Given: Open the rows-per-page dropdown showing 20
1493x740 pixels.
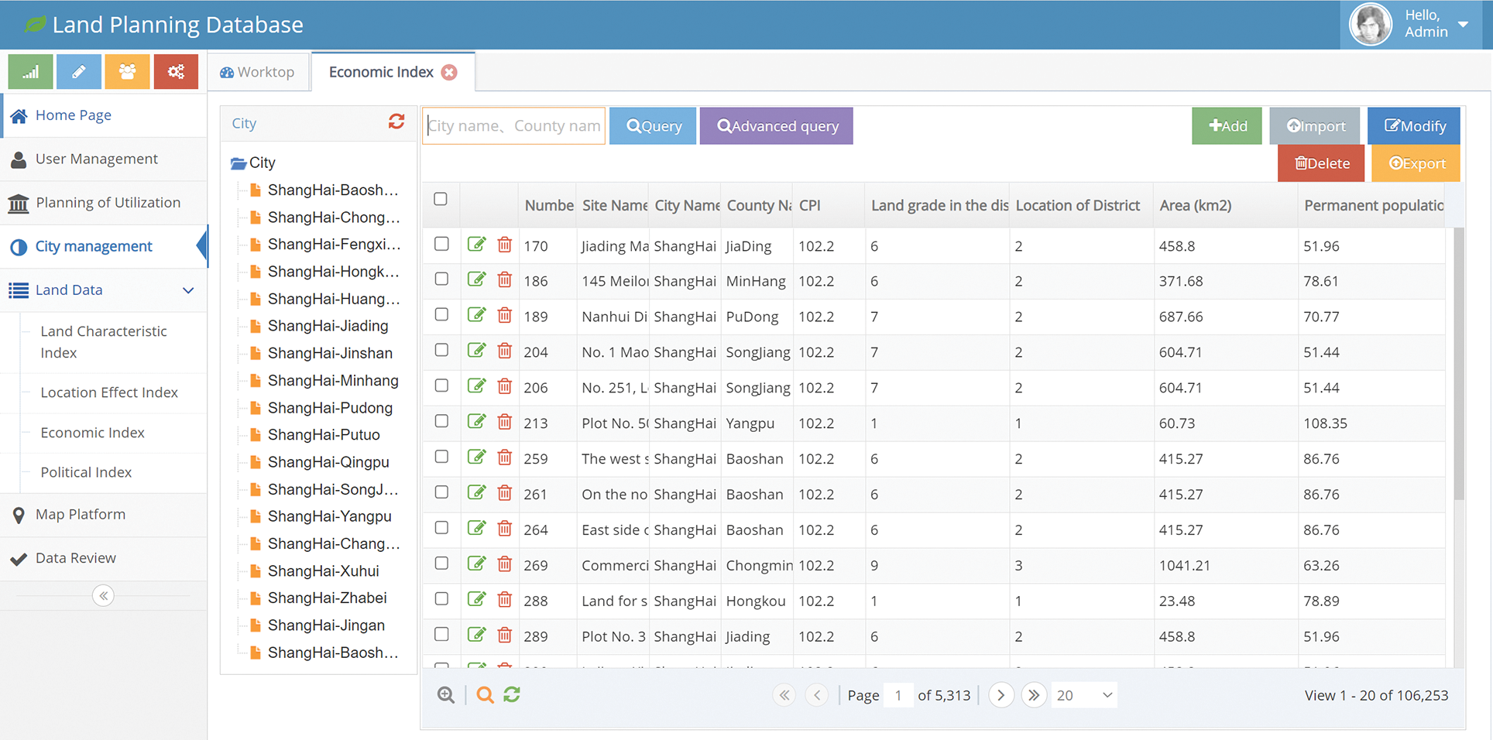Looking at the screenshot, I should point(1084,695).
